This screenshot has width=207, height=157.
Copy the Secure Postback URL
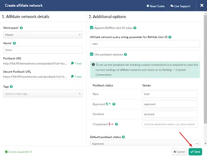coord(76,76)
